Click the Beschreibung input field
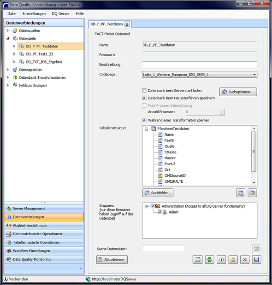This screenshot has width=272, height=285. [200, 64]
